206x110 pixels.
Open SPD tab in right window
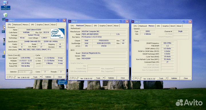click(x=159, y=26)
